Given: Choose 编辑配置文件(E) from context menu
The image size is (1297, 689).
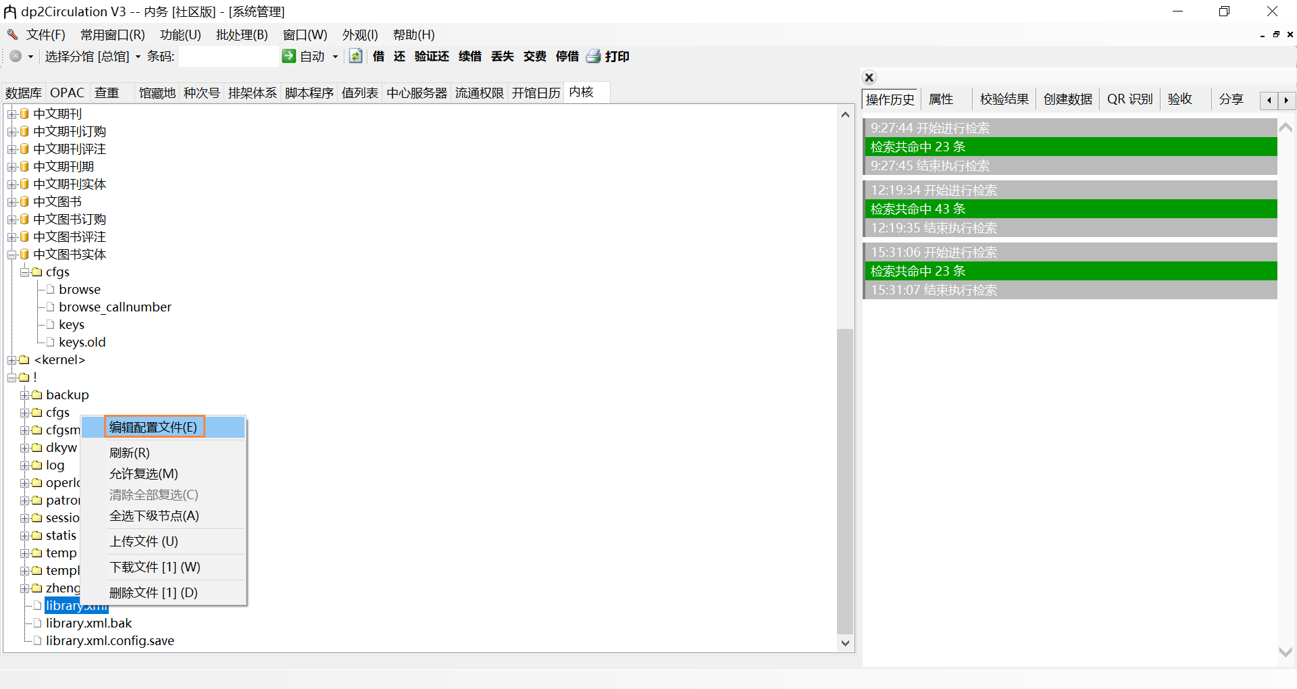Looking at the screenshot, I should coord(163,427).
